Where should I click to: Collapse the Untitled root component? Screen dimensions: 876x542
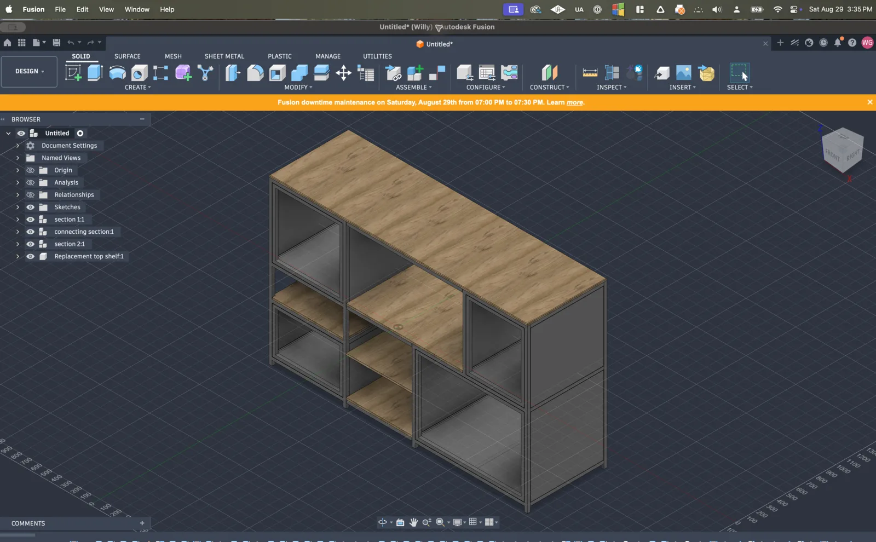(8, 133)
